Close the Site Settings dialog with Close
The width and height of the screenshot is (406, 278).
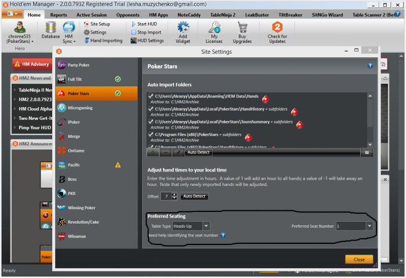pos(359,259)
